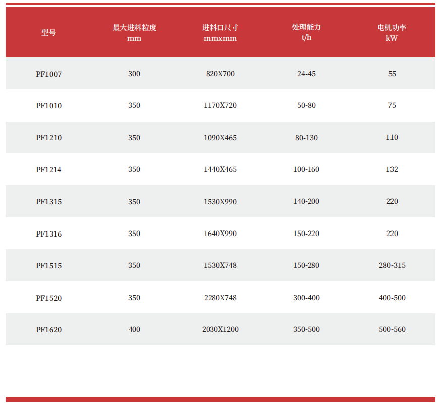440x407 pixels.
Task: Click the PF1010 model name
Action: [x=48, y=106]
